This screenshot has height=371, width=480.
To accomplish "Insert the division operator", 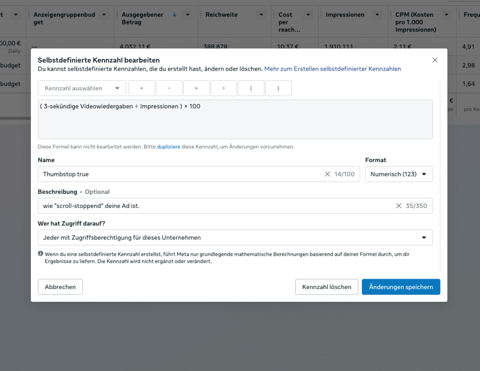I will [224, 88].
